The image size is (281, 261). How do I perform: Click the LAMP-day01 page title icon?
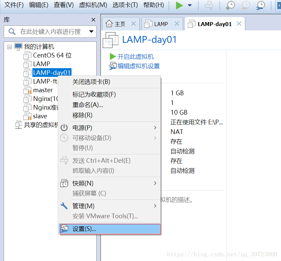pos(111,40)
